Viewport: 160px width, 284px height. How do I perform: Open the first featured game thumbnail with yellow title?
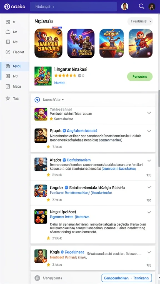[x=48, y=43]
